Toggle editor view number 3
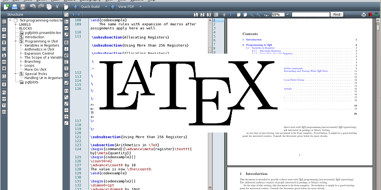The height and width of the screenshot is (190, 381). [208, 15]
